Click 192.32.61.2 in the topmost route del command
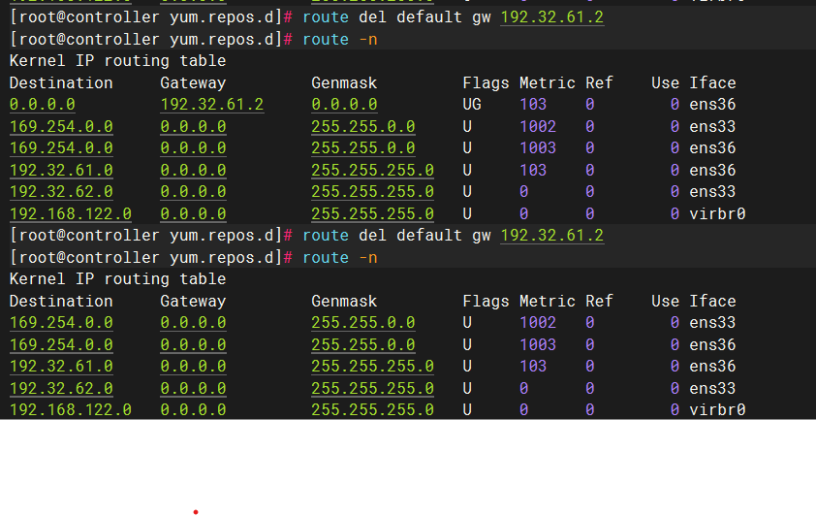The width and height of the screenshot is (816, 516). click(x=551, y=17)
